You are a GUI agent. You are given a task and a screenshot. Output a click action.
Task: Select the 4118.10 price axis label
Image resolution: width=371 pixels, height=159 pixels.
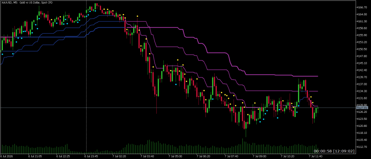[x=362, y=133]
